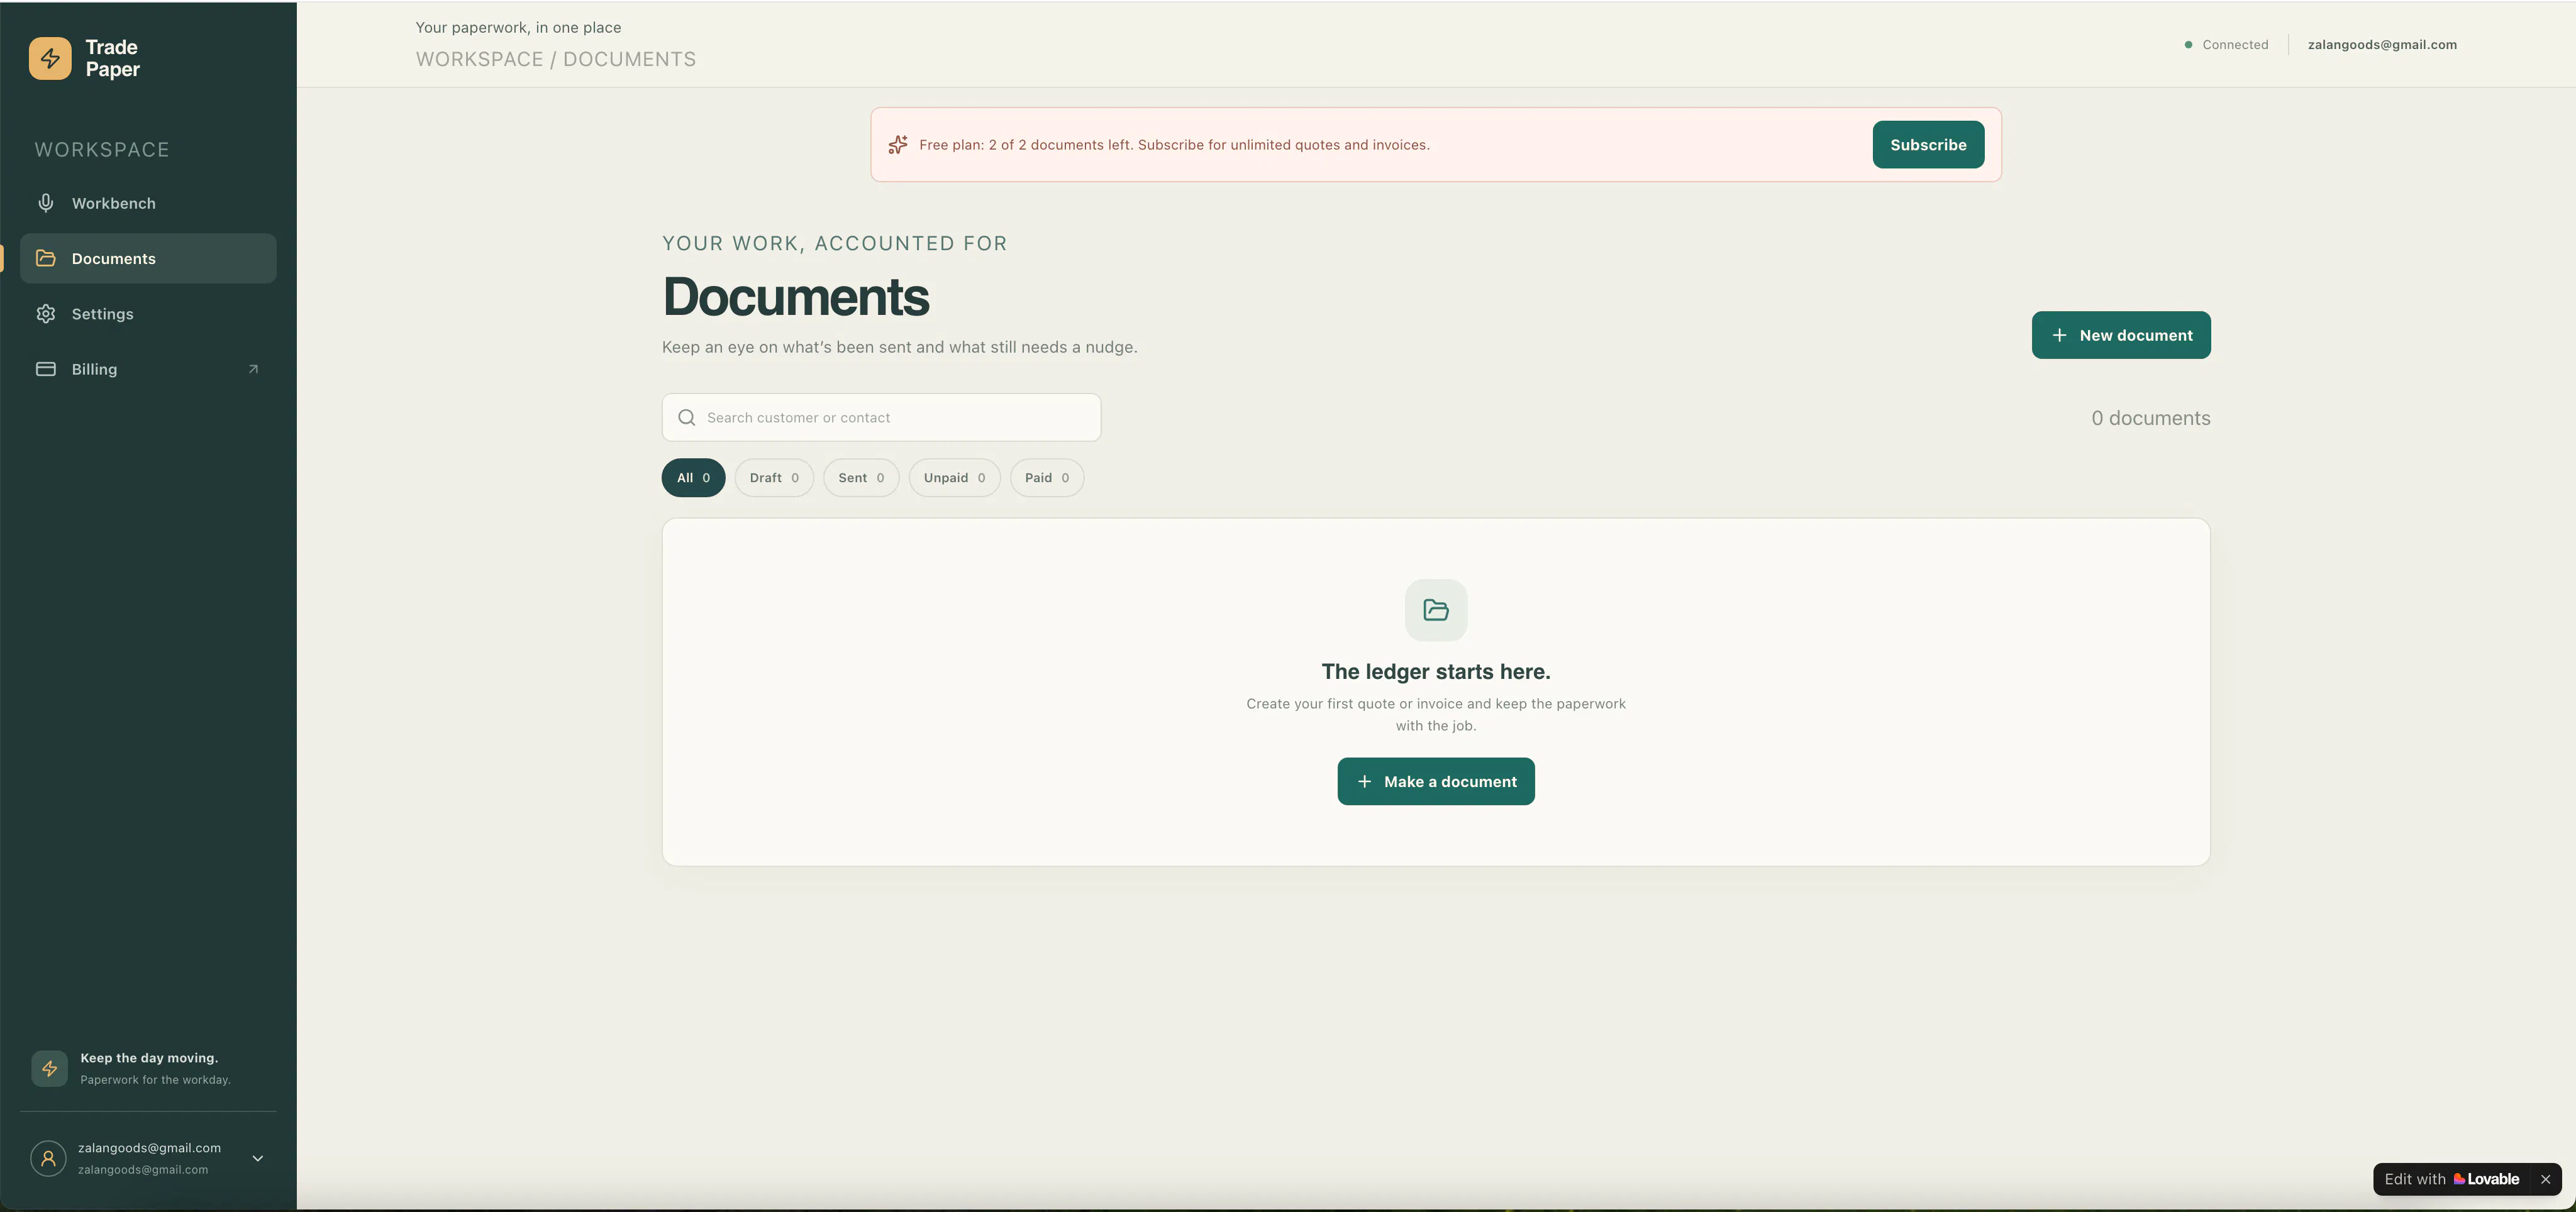Click the zalangoods@gmail.com email in the top header
This screenshot has height=1212, width=2576.
click(2382, 45)
